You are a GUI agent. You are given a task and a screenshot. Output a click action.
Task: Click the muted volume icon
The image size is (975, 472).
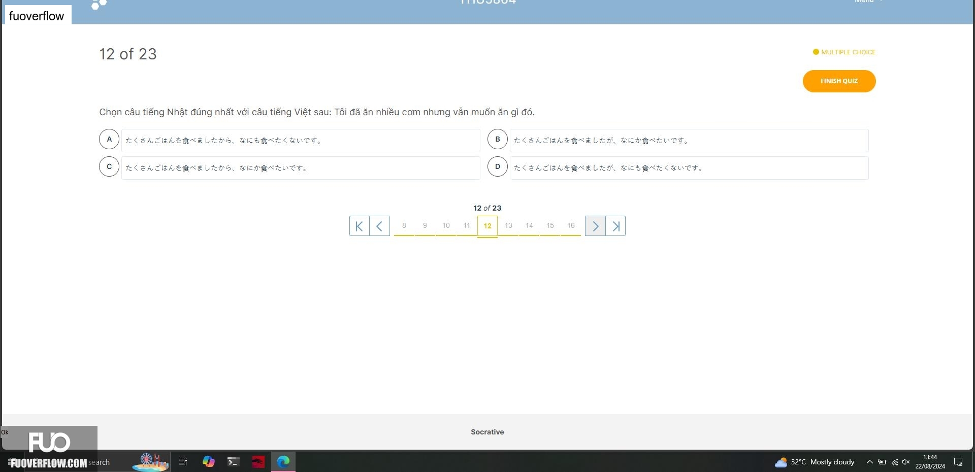tap(906, 462)
